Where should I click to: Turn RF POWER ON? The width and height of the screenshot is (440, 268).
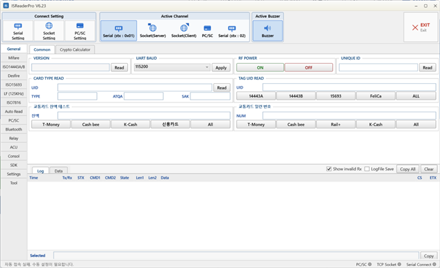260,67
